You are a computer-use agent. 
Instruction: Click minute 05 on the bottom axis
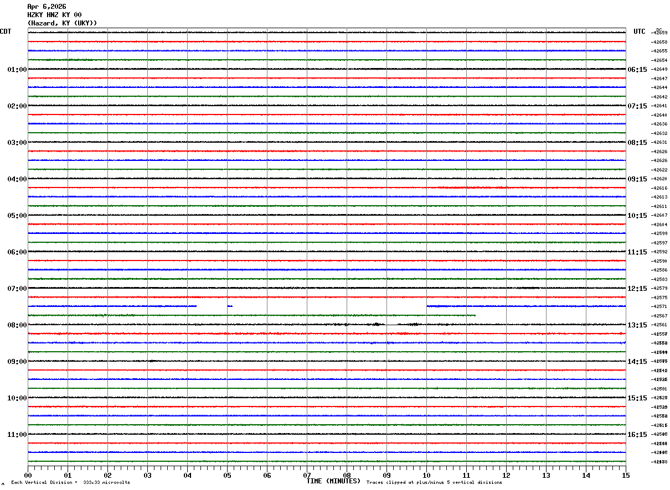click(x=227, y=476)
